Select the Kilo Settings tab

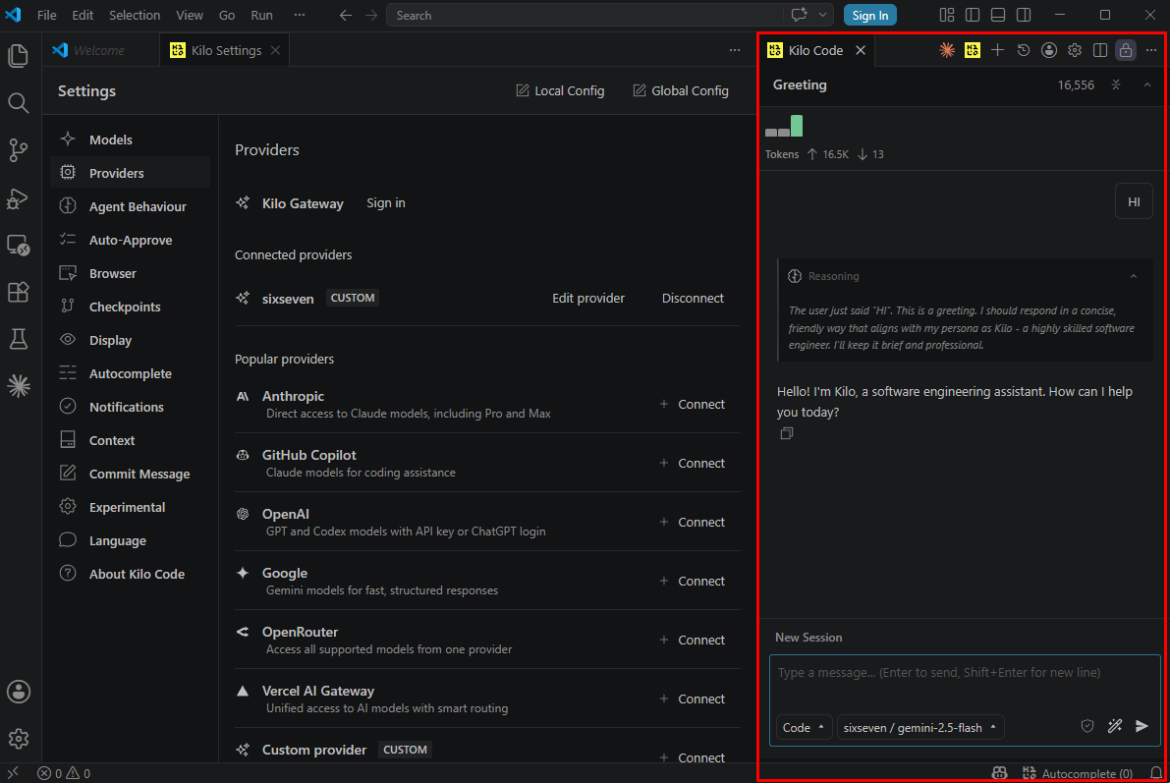click(x=225, y=50)
